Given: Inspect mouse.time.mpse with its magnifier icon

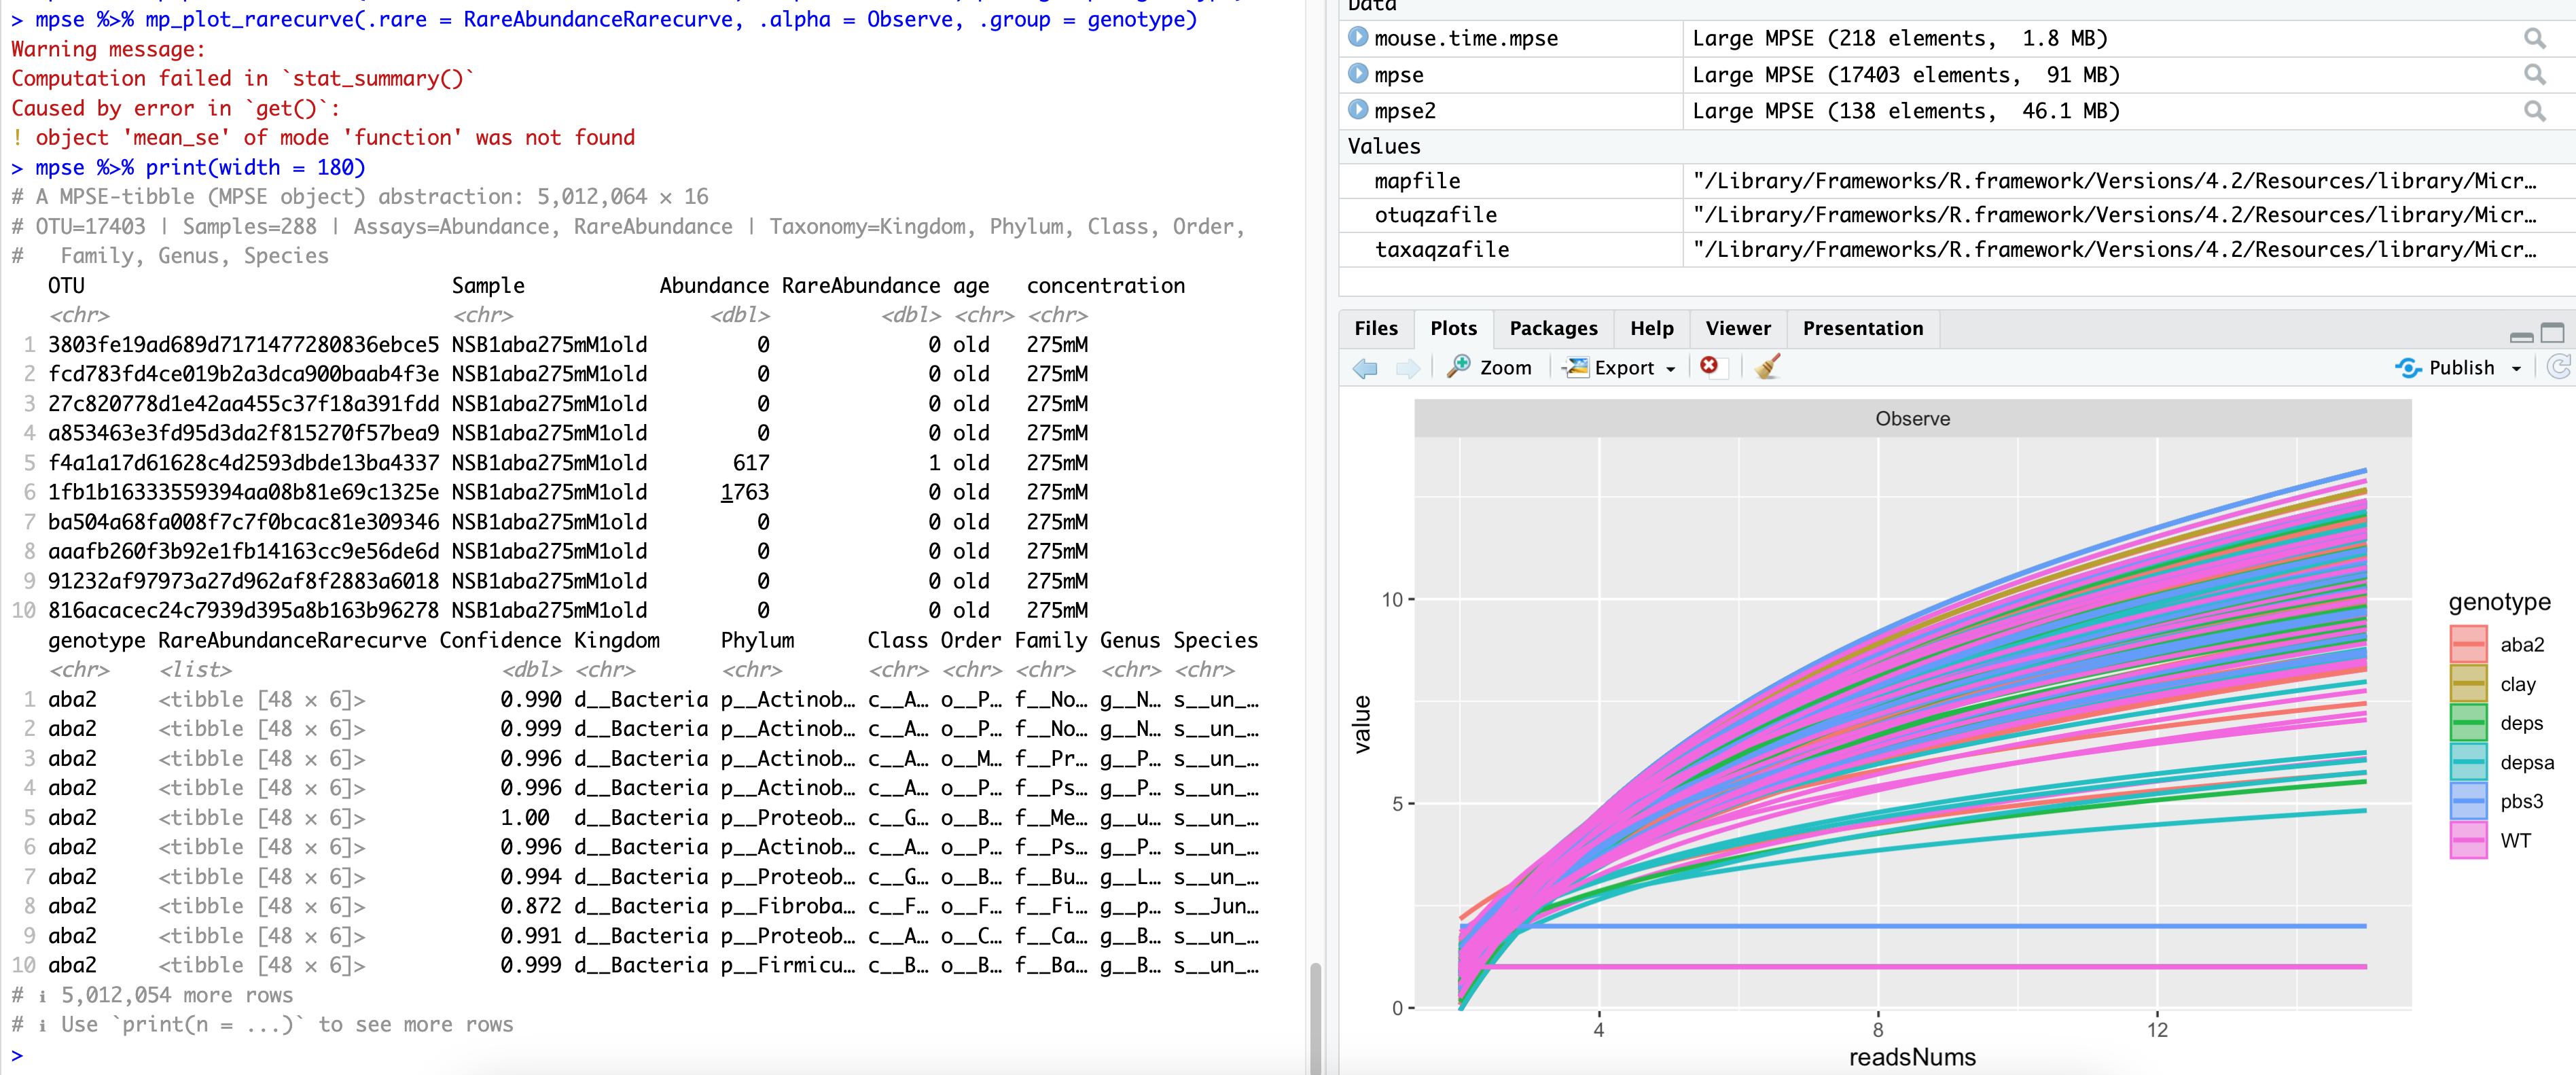Looking at the screenshot, I should (2537, 38).
